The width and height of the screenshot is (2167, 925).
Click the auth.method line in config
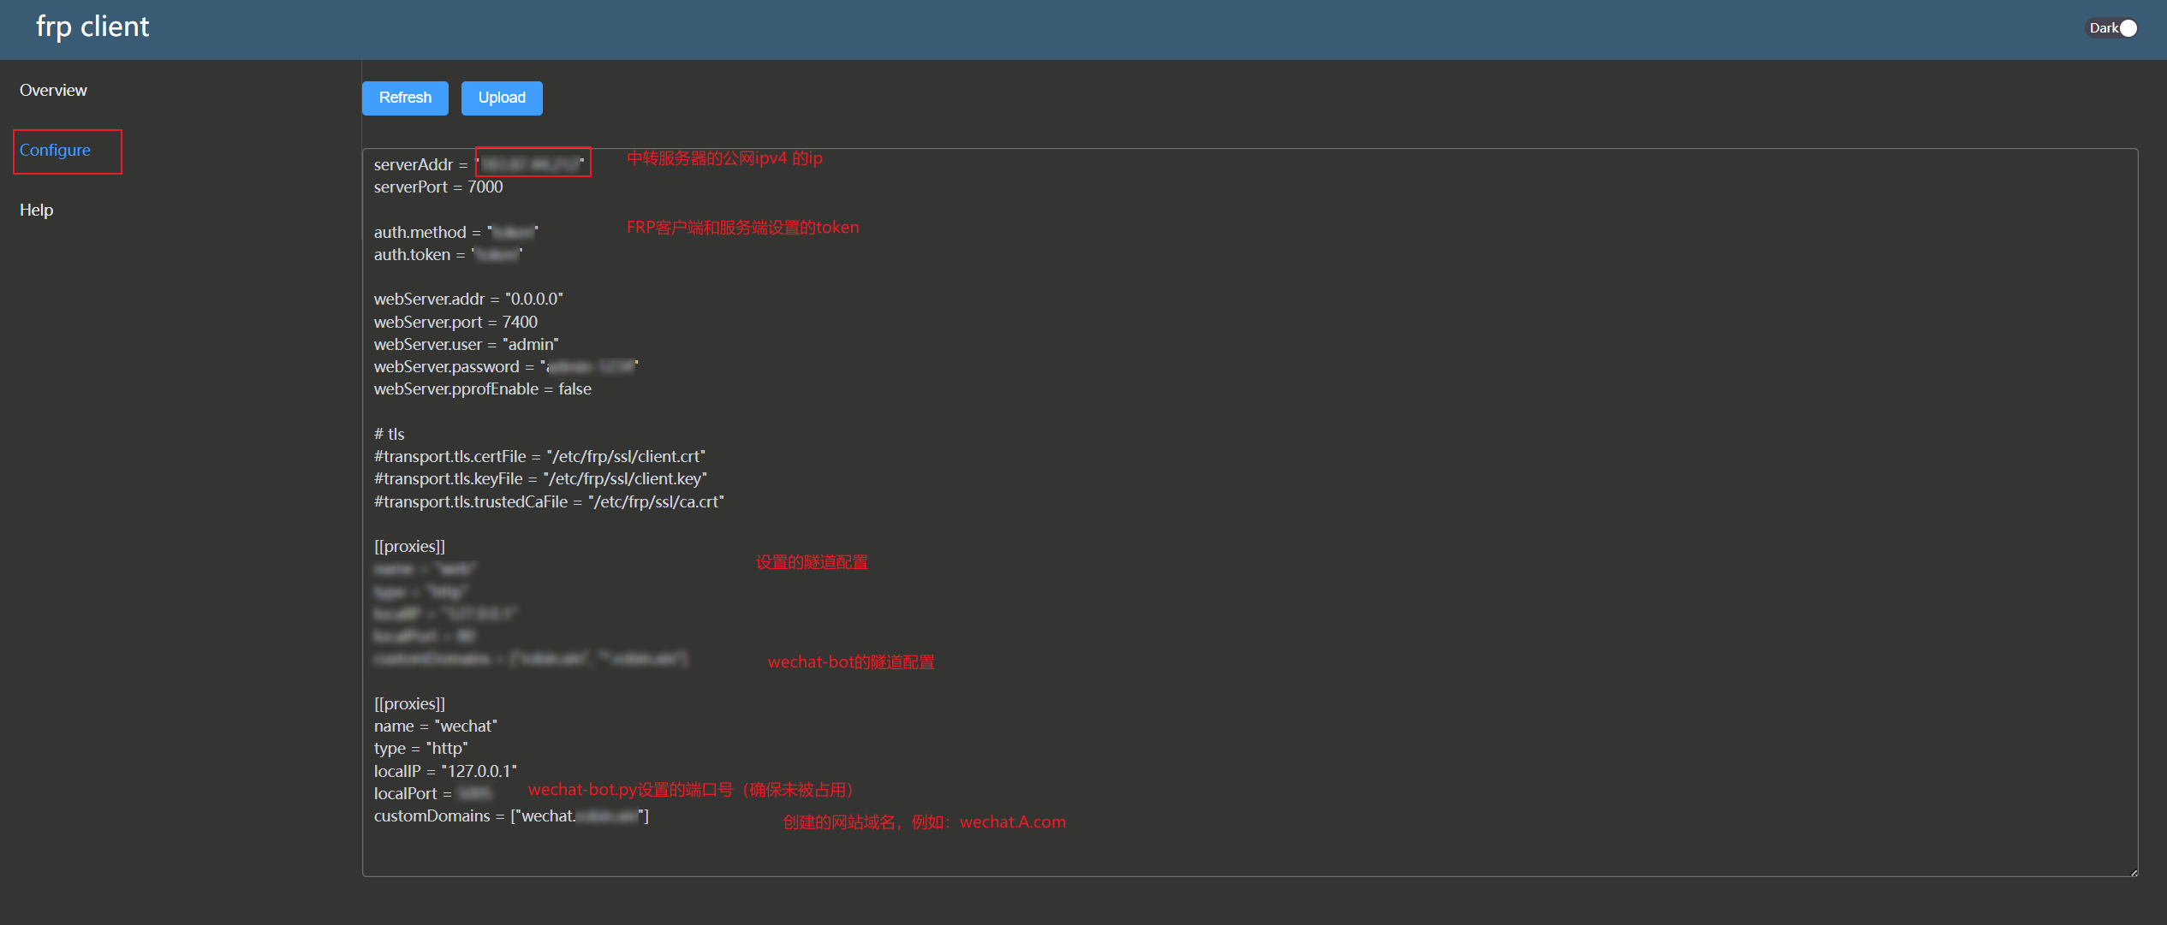point(455,233)
